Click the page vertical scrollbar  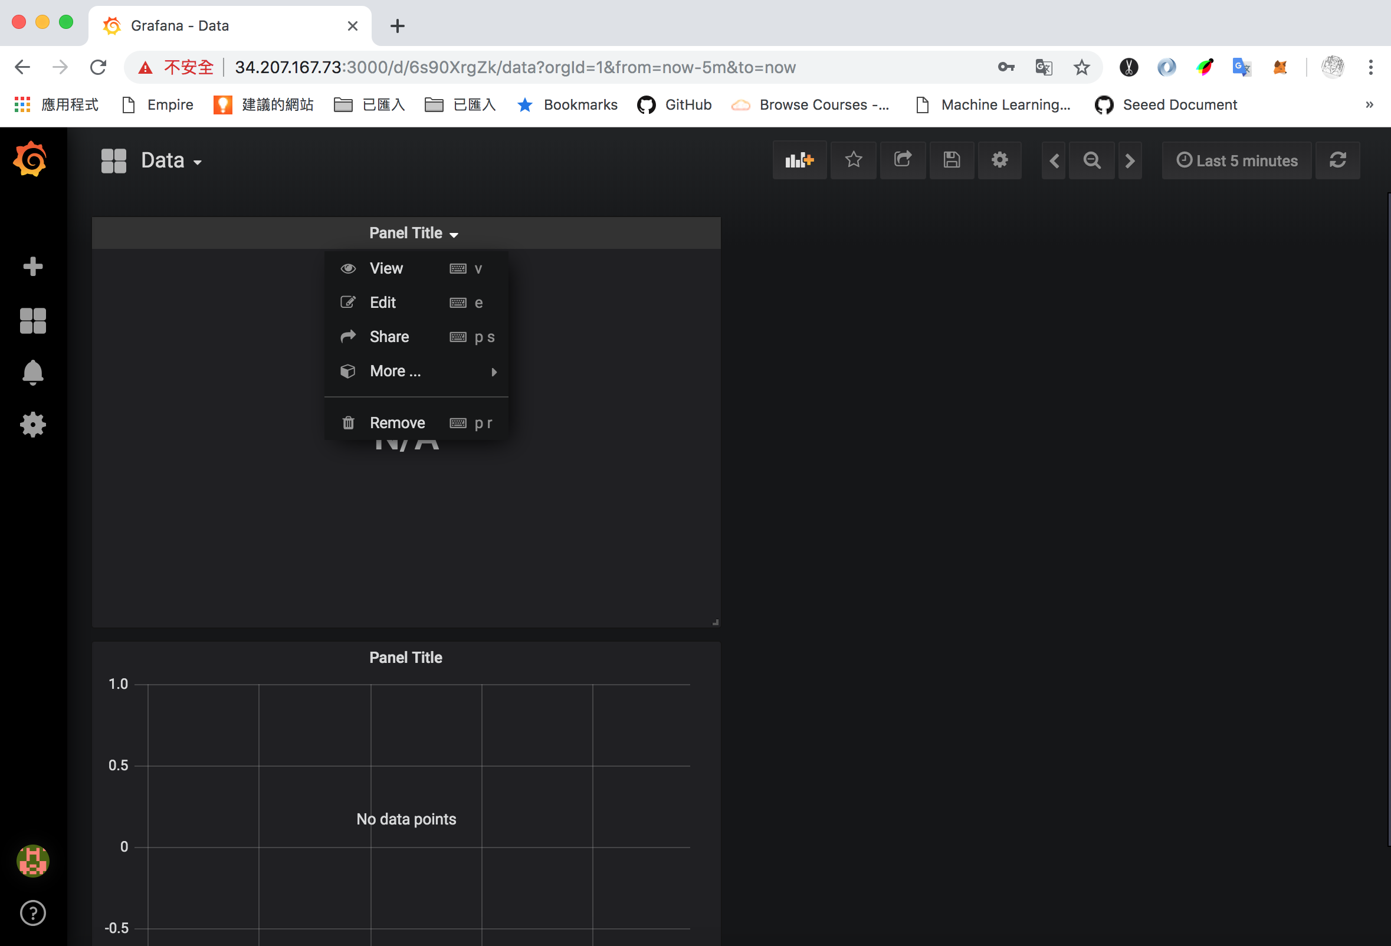click(x=1388, y=520)
